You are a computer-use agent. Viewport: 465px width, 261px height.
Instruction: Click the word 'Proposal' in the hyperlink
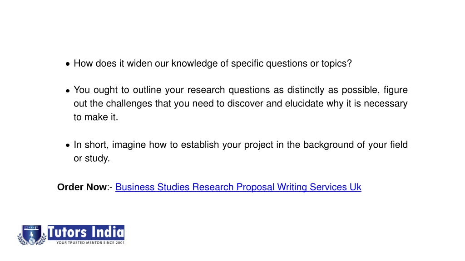click(x=255, y=187)
